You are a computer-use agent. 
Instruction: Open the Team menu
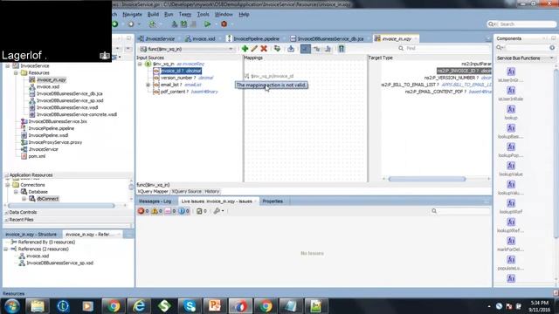184,15
